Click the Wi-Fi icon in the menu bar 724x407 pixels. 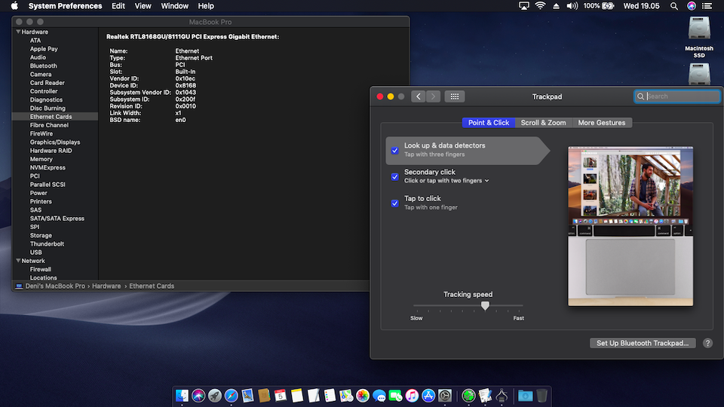(x=540, y=6)
